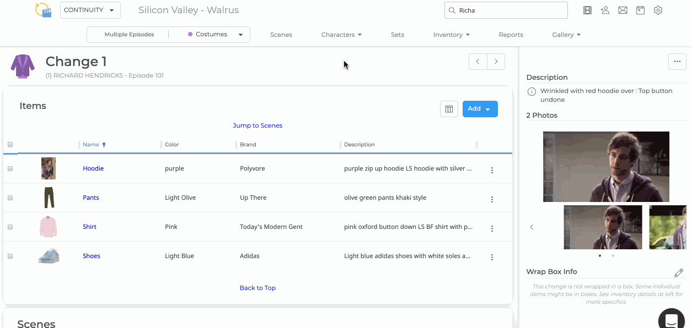692x328 pixels.
Task: Click Jump to Scenes link
Action: click(x=258, y=125)
